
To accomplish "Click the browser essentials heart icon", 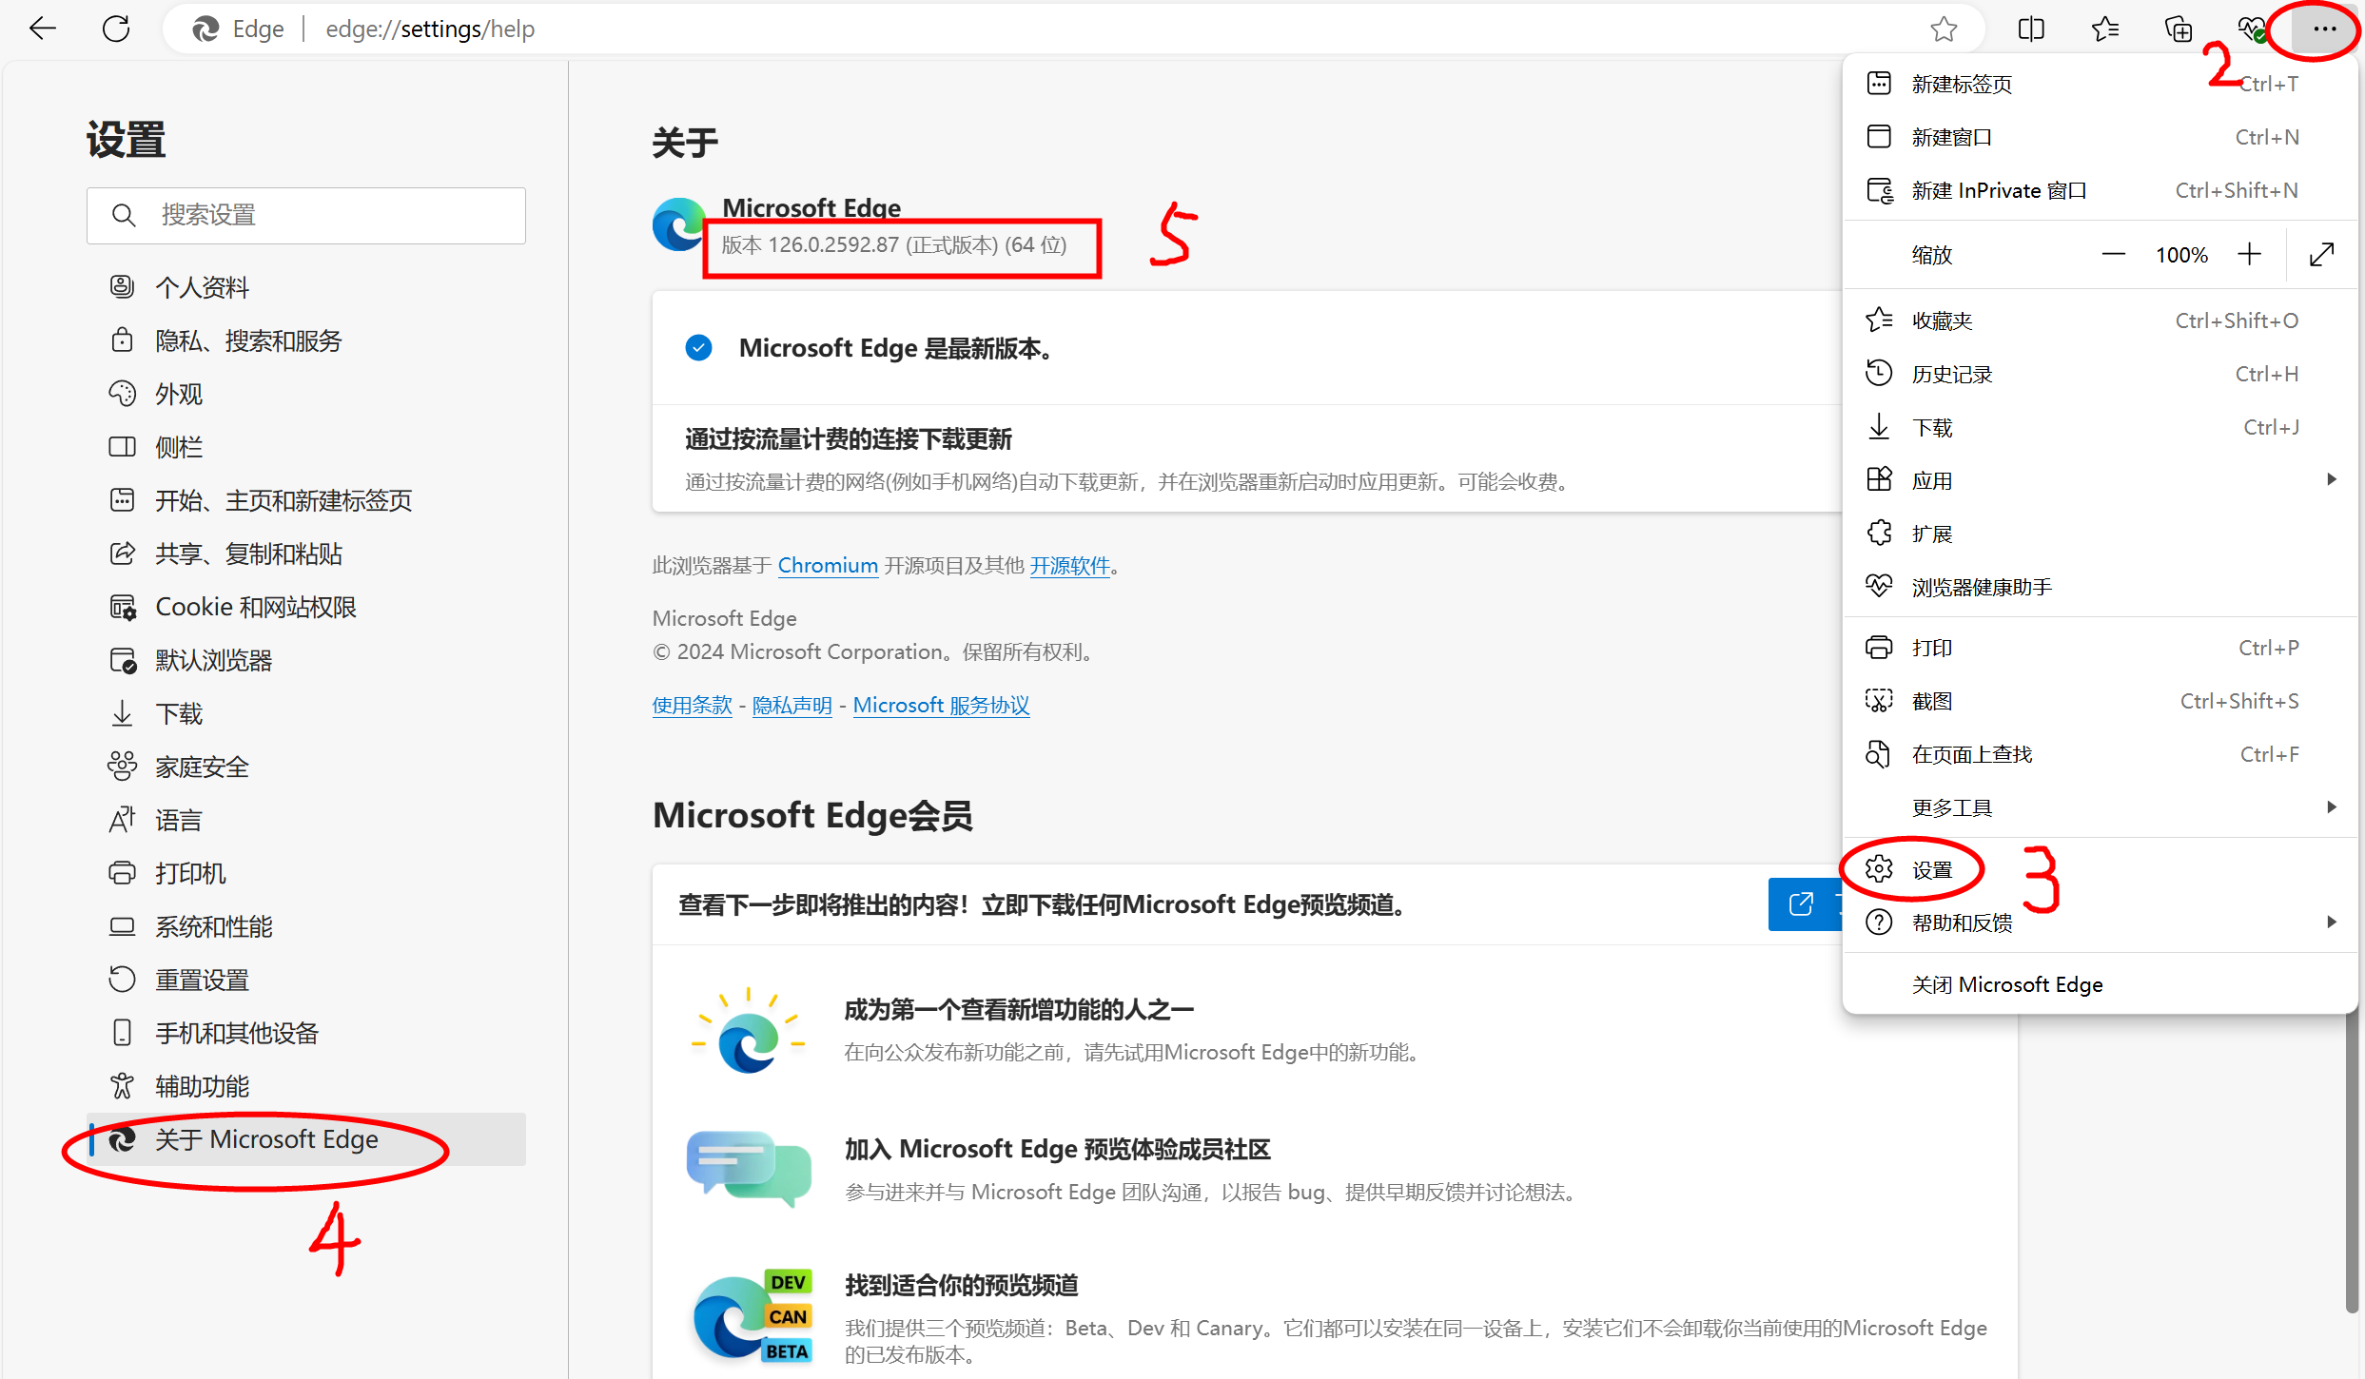I will 2251,29.
